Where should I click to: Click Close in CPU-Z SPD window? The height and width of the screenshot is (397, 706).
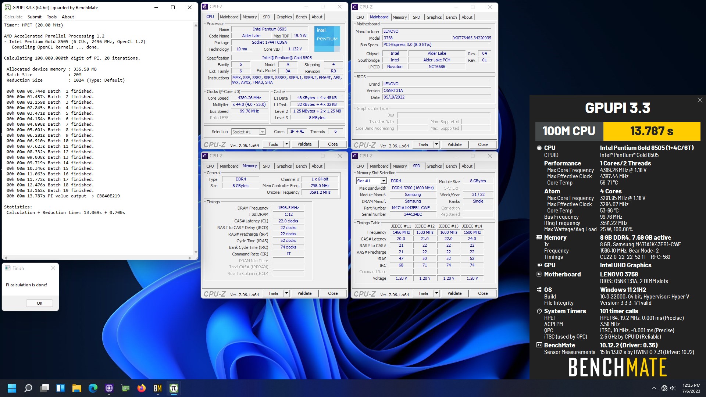[x=483, y=293]
